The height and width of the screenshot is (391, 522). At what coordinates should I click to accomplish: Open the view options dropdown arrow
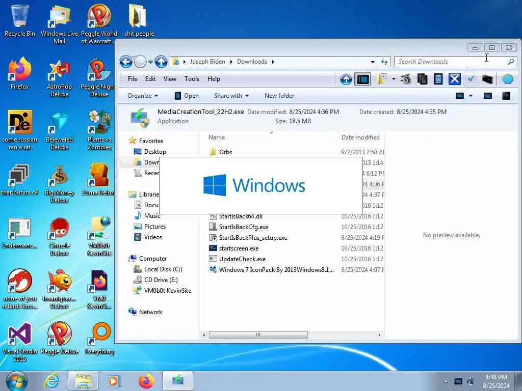click(471, 96)
